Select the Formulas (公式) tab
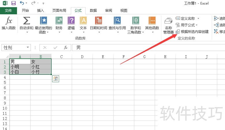Screen dimensions: 225x130 point(78,11)
